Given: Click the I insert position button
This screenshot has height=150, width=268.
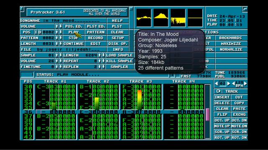Looking at the screenshot, I should (36, 32).
